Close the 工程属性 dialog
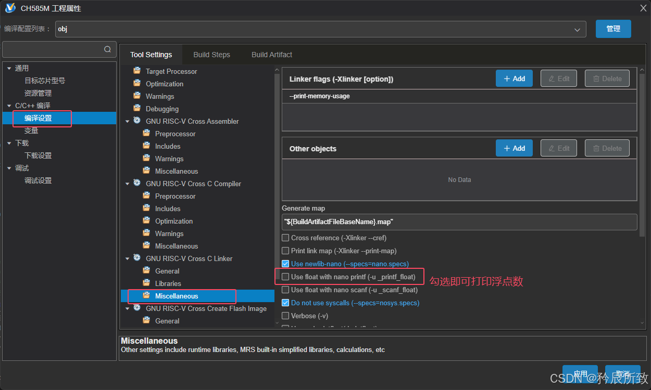This screenshot has height=390, width=651. tap(643, 7)
